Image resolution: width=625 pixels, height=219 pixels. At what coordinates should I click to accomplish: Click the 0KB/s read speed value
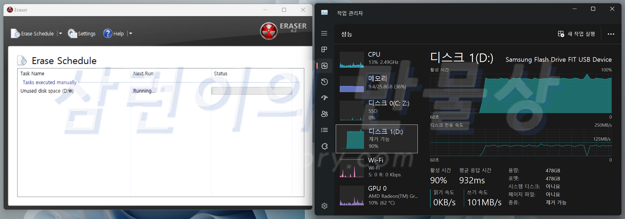[444, 202]
